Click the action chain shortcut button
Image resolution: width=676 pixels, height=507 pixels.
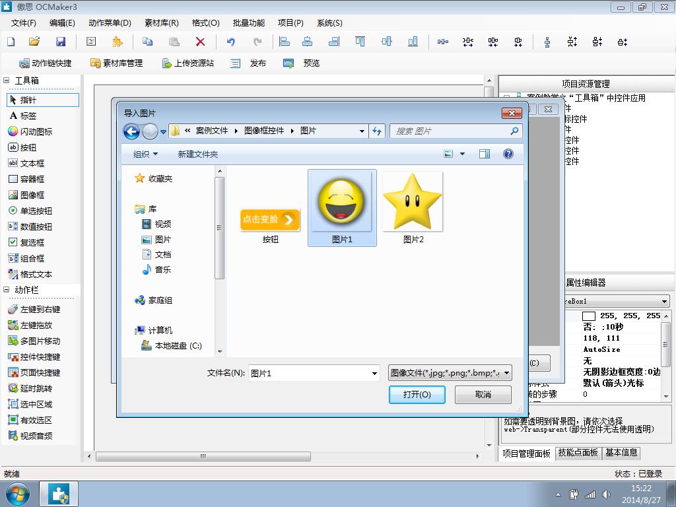[x=46, y=63]
